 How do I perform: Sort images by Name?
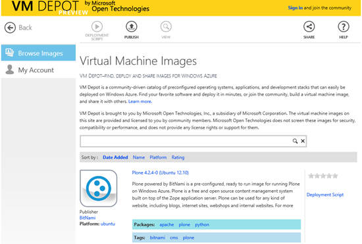139,157
